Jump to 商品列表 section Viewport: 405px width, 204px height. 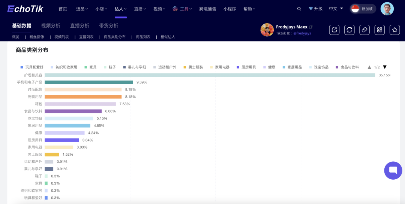pyautogui.click(x=143, y=37)
